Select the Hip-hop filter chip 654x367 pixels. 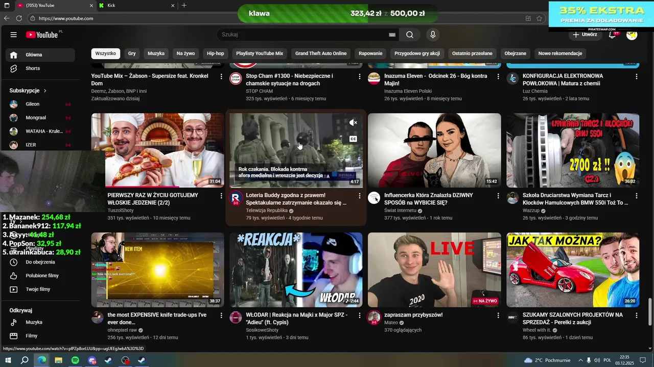pos(216,54)
